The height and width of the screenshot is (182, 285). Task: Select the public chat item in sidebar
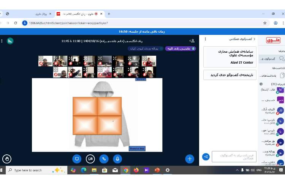click(272, 59)
